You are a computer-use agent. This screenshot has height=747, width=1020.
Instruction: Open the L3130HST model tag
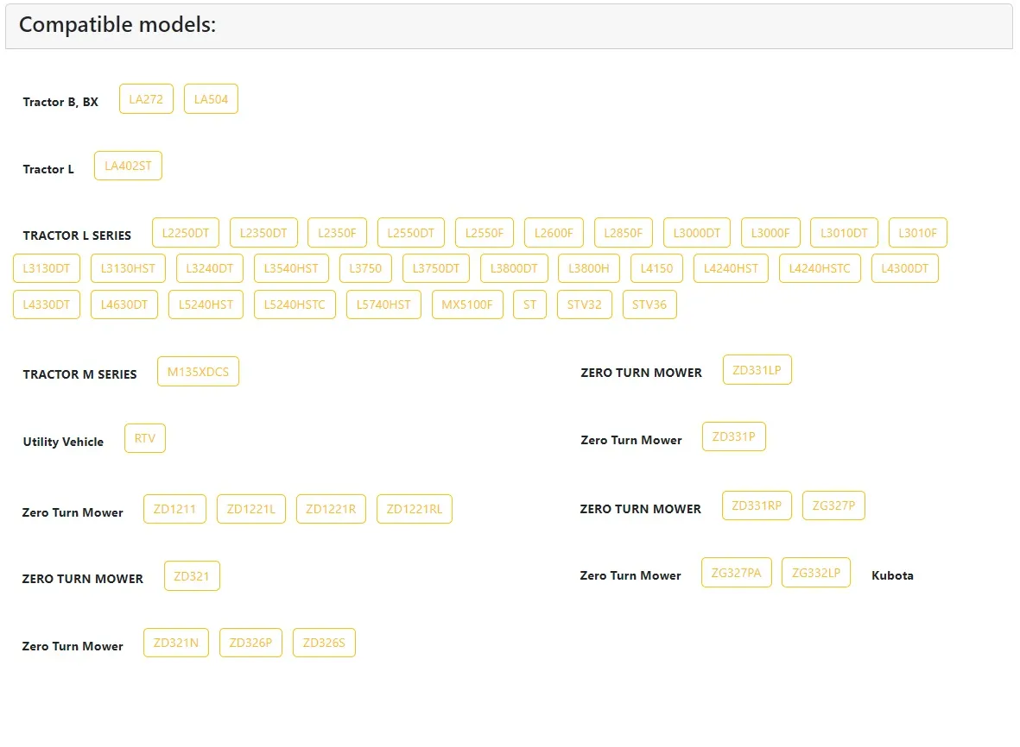pos(128,268)
